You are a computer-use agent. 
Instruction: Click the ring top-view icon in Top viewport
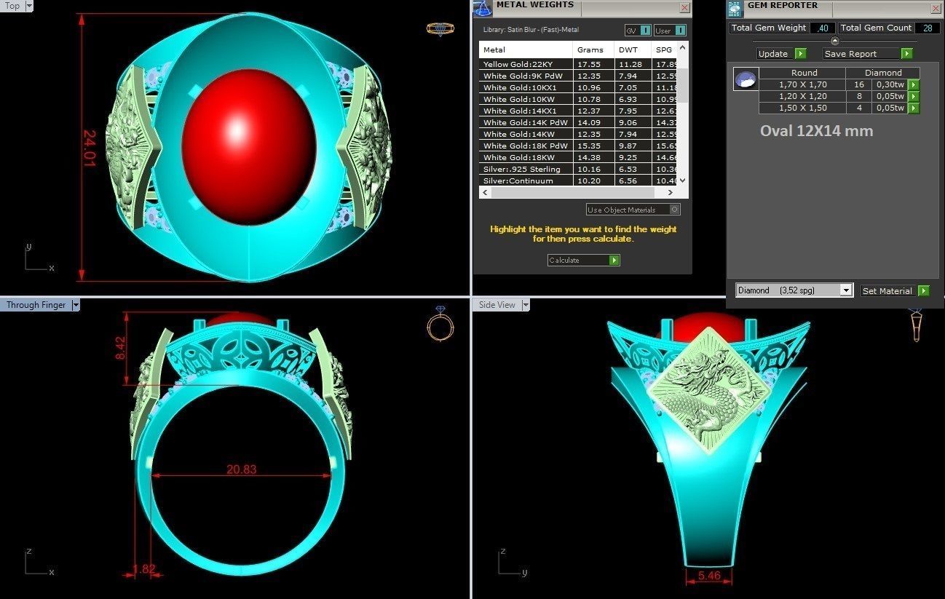[x=440, y=29]
